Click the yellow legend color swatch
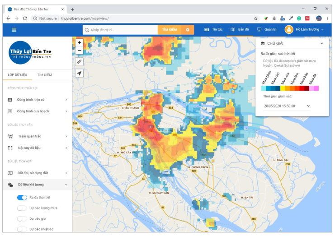335x236 pixels. tap(283, 88)
